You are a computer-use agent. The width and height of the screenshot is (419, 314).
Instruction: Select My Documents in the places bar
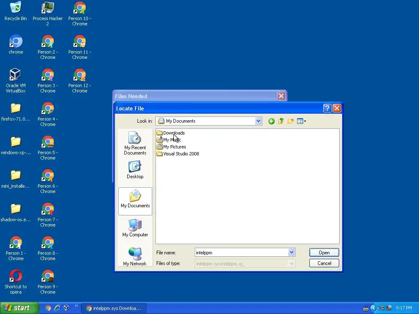[135, 201]
